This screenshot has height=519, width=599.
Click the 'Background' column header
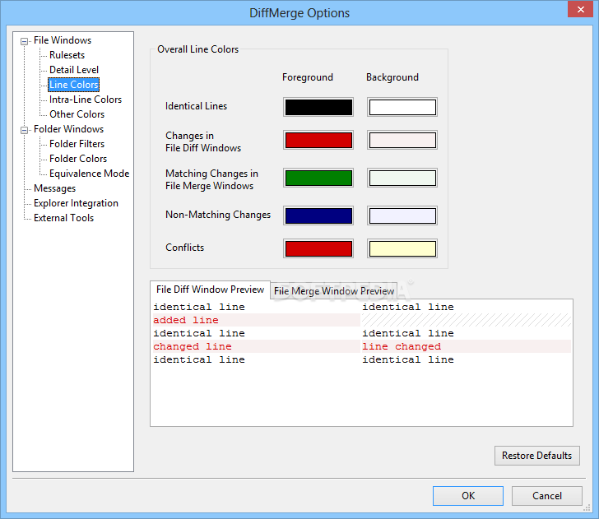392,77
